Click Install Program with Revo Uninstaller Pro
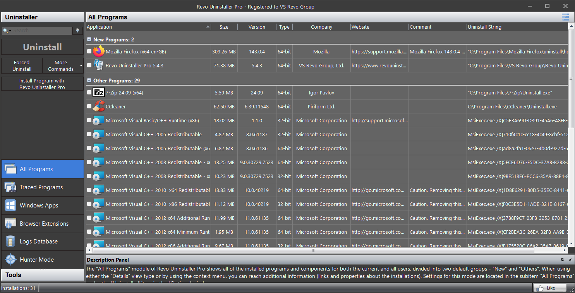This screenshot has width=575, height=293. (x=42, y=84)
